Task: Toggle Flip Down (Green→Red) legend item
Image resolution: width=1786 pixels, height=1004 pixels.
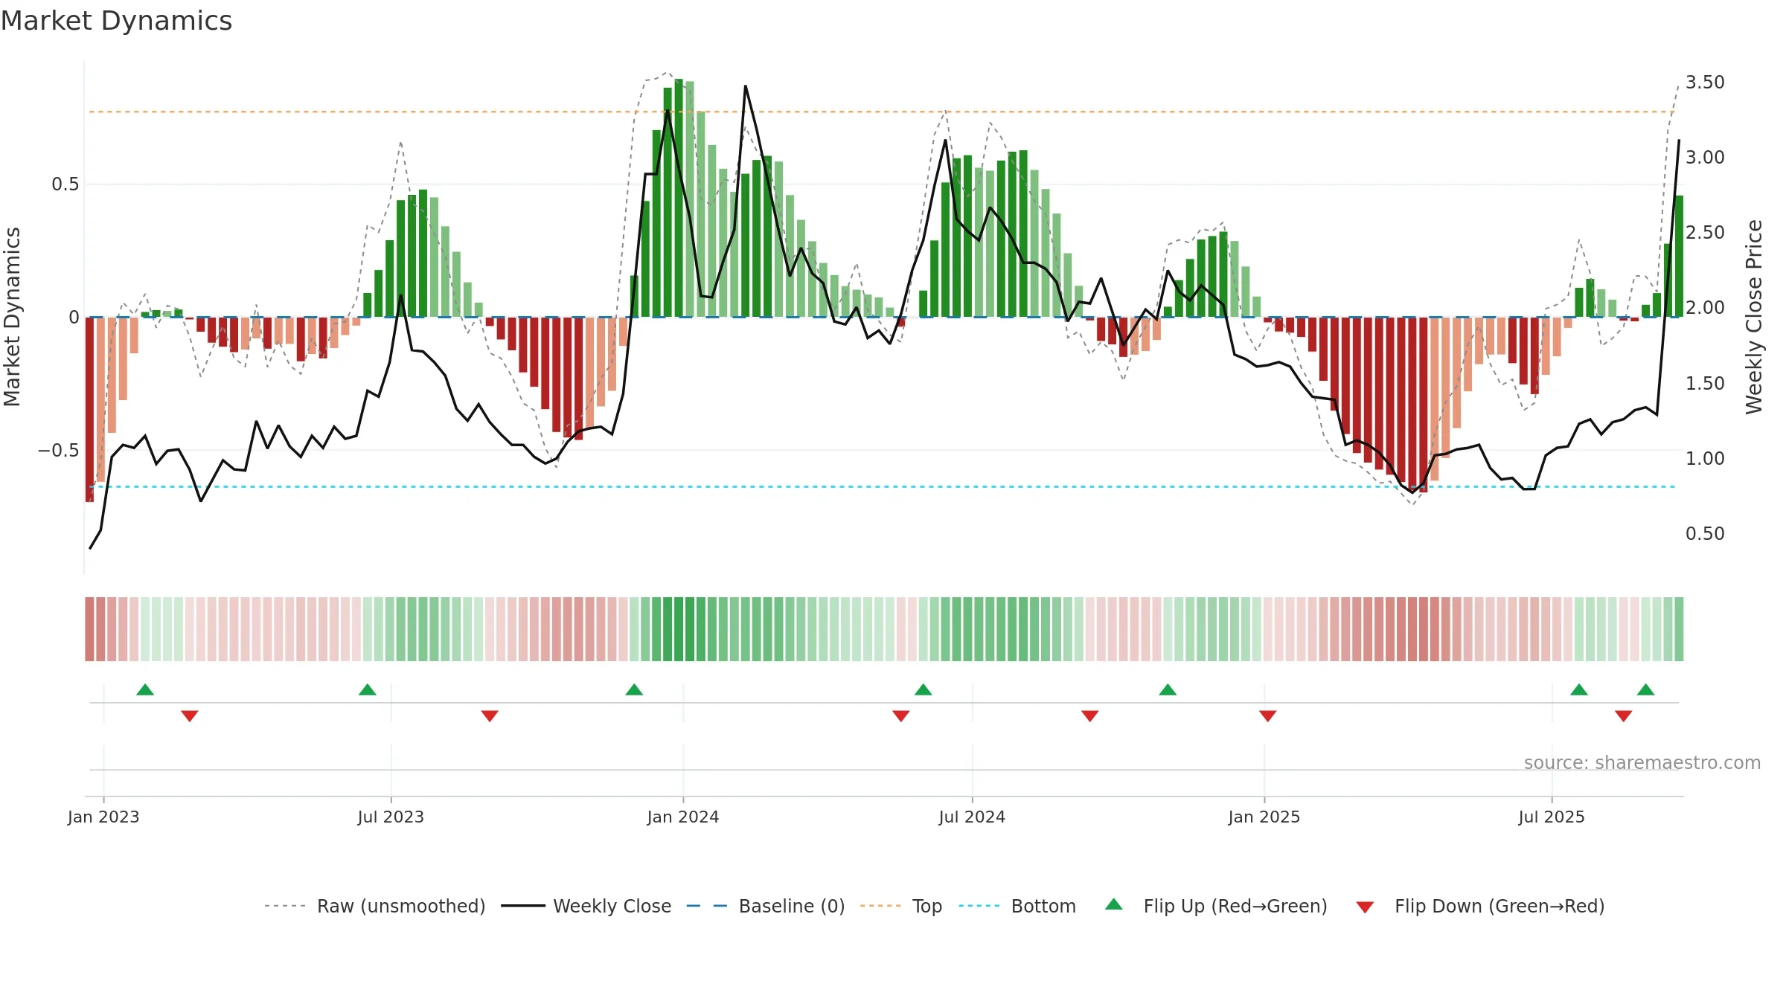Action: tap(1480, 906)
